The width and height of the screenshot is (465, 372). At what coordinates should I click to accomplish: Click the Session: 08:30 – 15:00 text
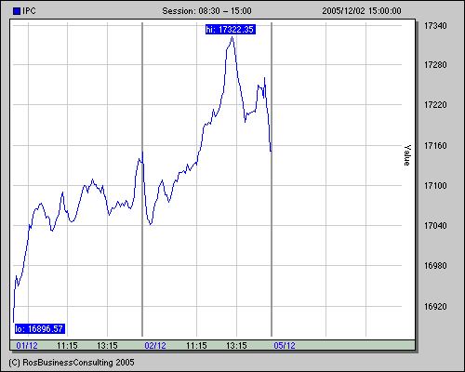206,11
